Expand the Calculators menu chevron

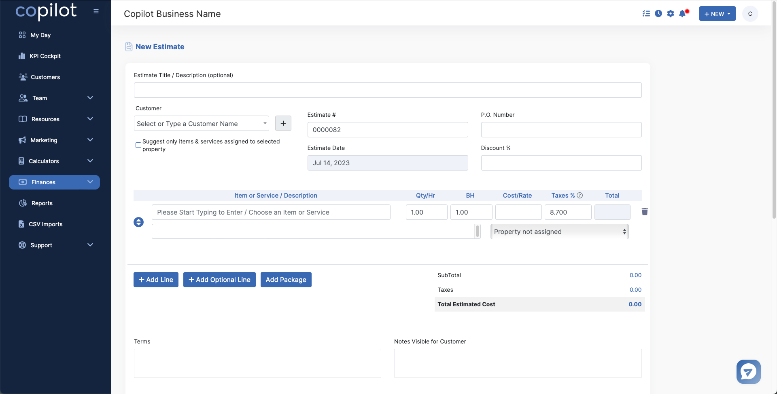tap(90, 161)
